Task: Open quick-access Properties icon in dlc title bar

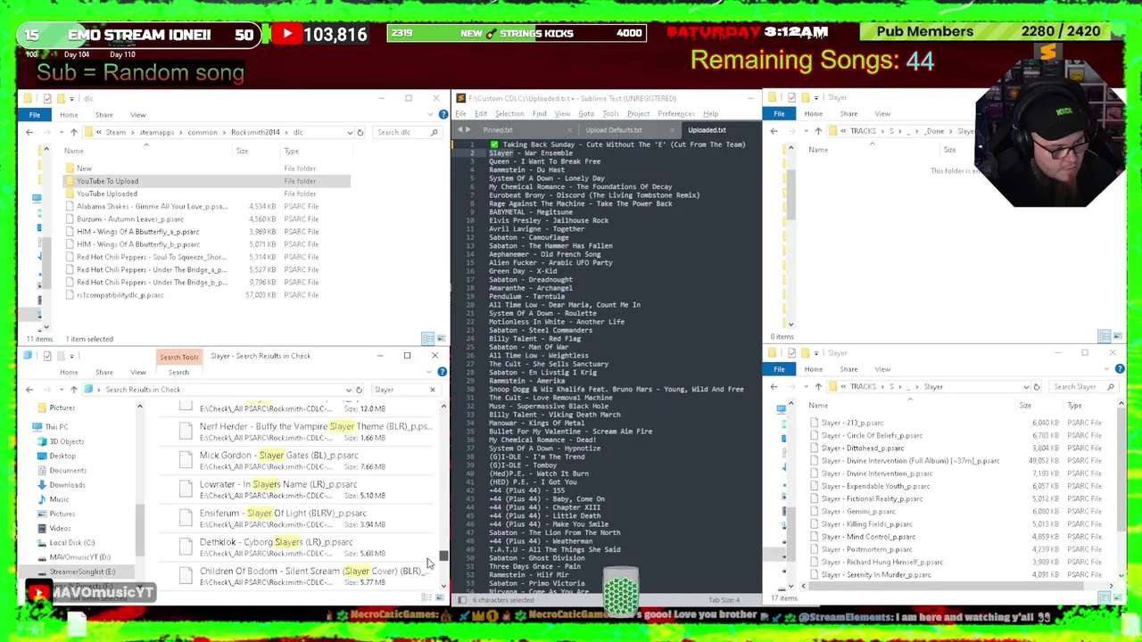Action: (x=47, y=98)
